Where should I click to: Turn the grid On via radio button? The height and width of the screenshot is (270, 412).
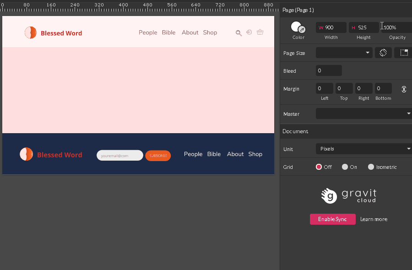pyautogui.click(x=345, y=167)
